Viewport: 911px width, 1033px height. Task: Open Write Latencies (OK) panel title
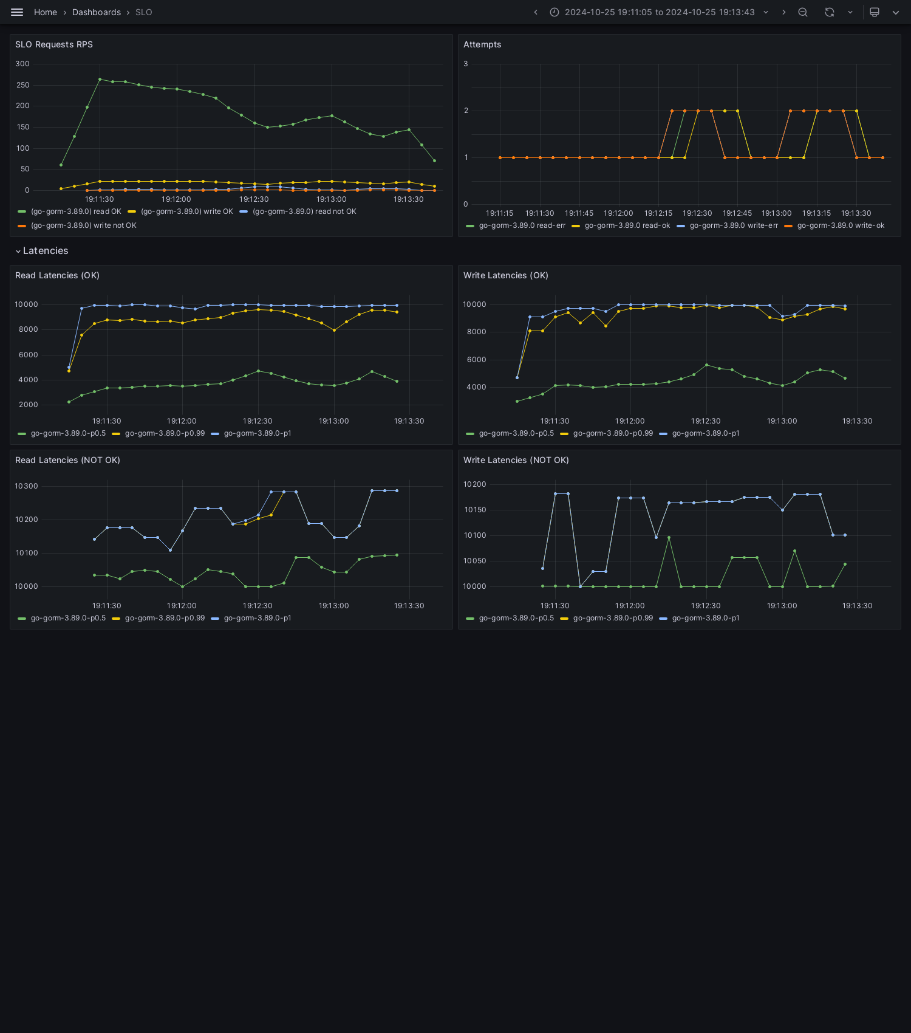[506, 275]
